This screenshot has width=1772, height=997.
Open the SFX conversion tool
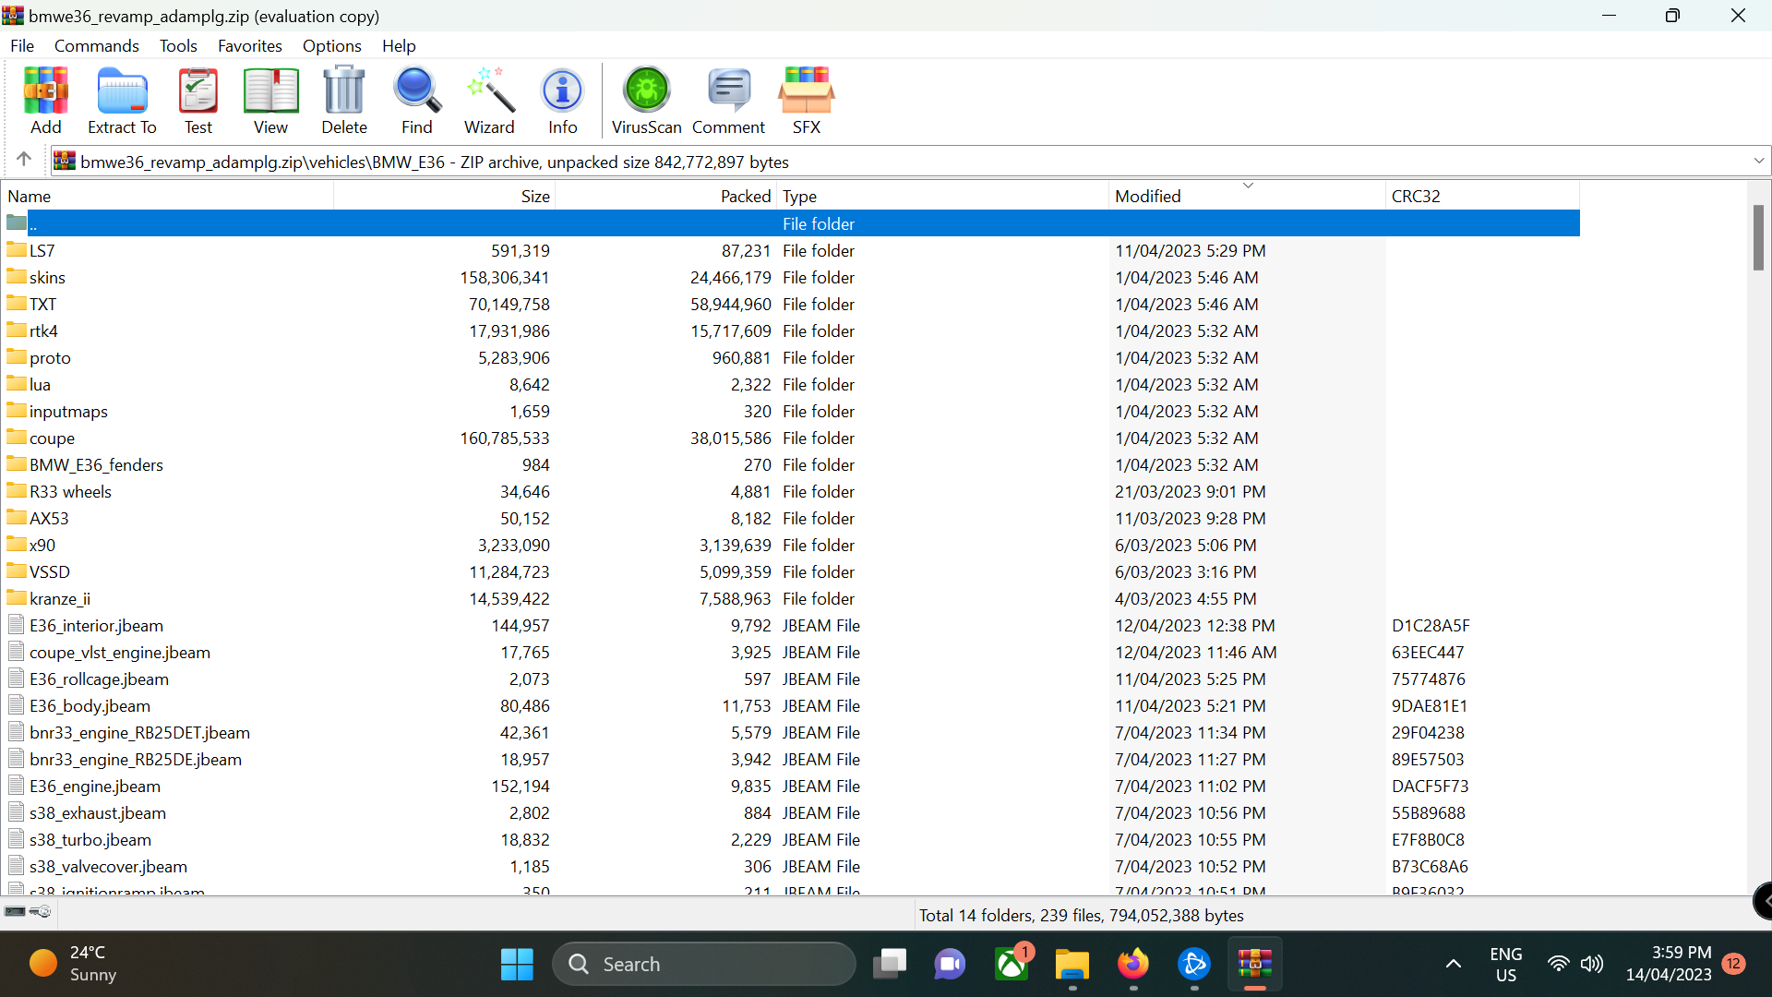coord(806,101)
